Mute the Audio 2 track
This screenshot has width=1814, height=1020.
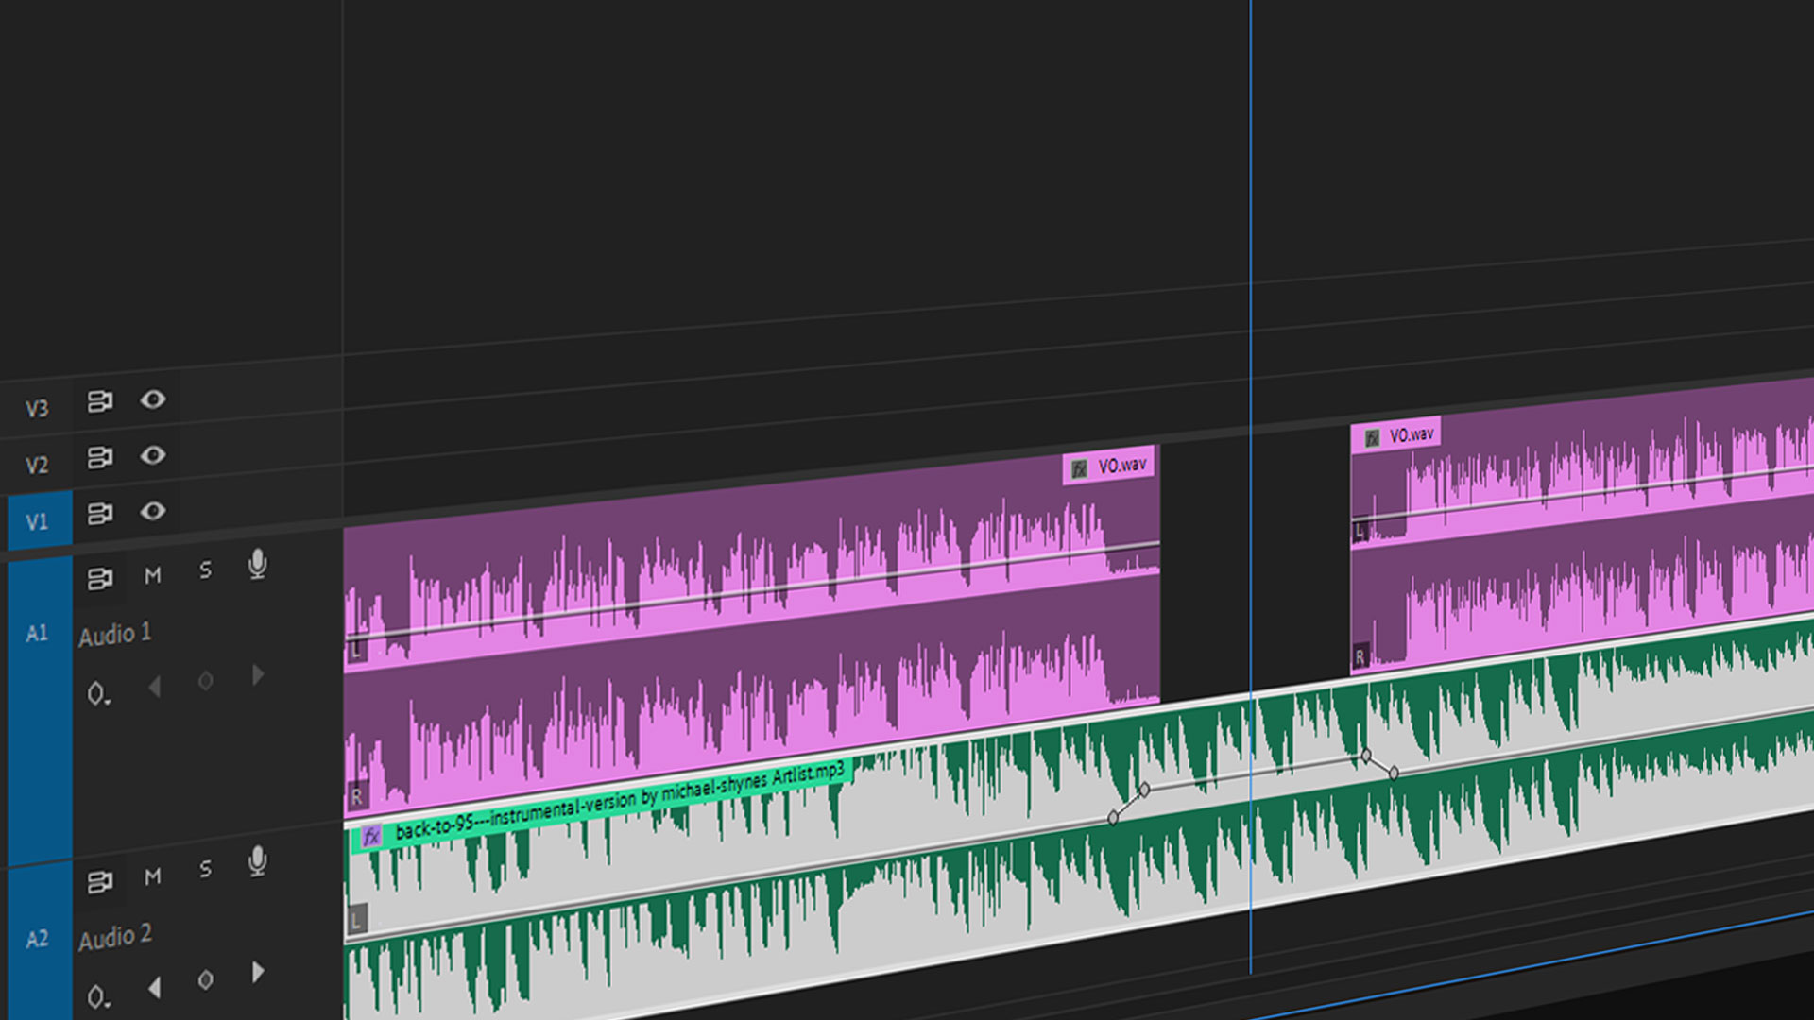(x=153, y=876)
